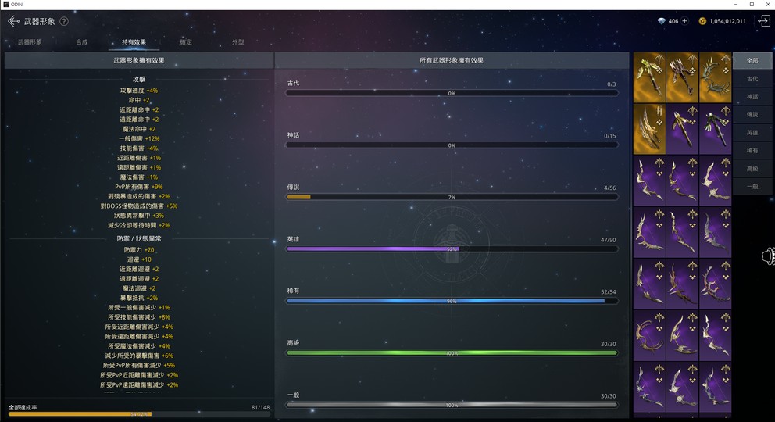Screen dimensions: 775x422
Task: Select the golden antler bow thumbnail
Action: 715,77
